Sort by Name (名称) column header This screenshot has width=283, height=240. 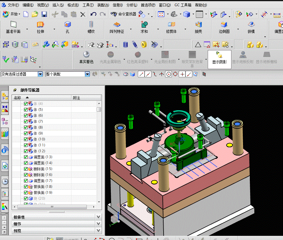[x=42, y=98]
